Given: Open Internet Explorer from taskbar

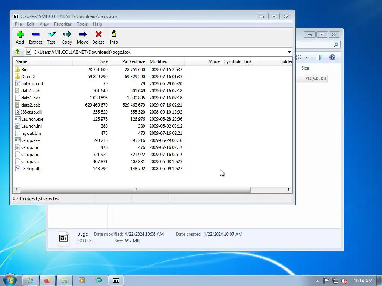Looking at the screenshot, I should point(30,281).
